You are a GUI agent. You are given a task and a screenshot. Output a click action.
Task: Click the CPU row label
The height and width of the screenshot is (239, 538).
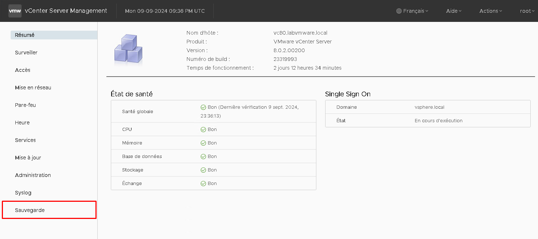coord(127,130)
